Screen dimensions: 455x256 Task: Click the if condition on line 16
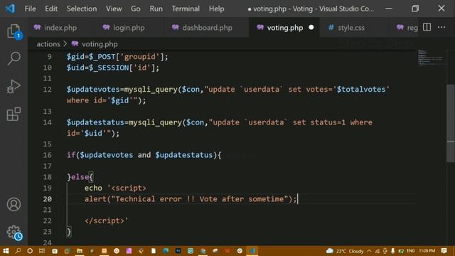point(144,155)
